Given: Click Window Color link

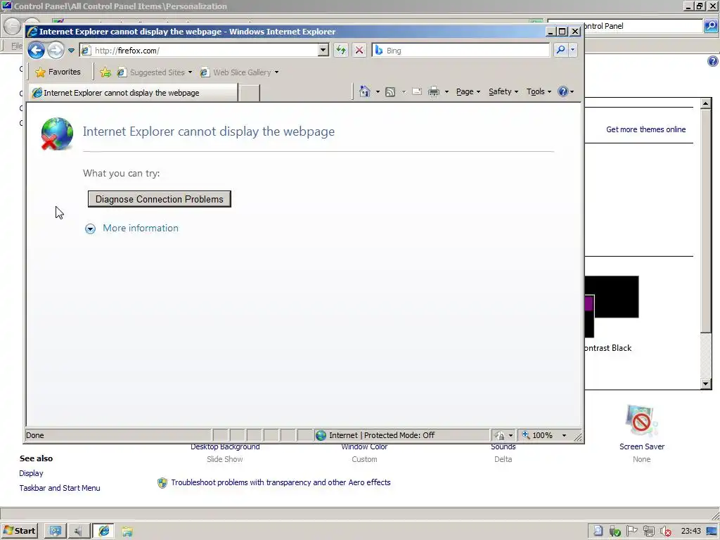Looking at the screenshot, I should (364, 446).
